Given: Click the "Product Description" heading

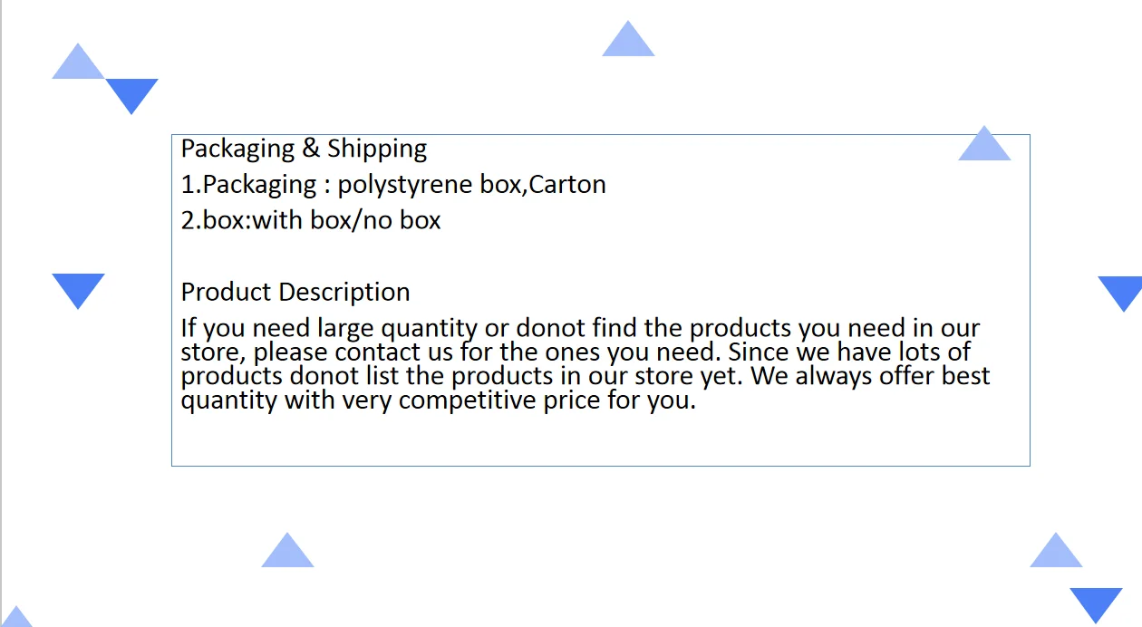Looking at the screenshot, I should [x=295, y=292].
